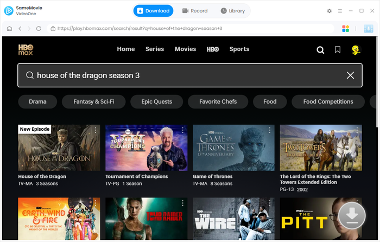Screen dimensions: 380x242
Task: Filter results by Fantasy & Sci-Fi
Action: (93, 102)
